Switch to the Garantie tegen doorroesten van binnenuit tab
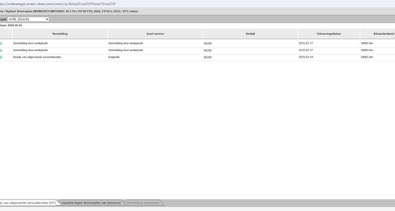This screenshot has height=211, width=395. [90, 203]
